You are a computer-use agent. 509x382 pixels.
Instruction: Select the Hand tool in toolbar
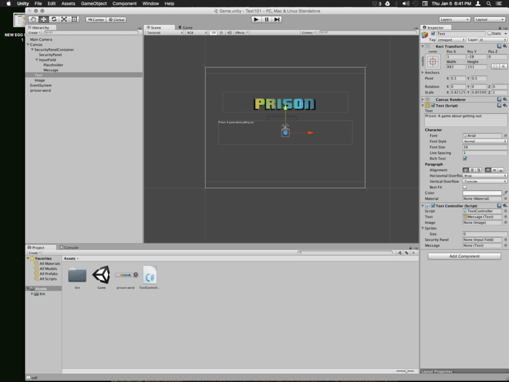click(33, 19)
